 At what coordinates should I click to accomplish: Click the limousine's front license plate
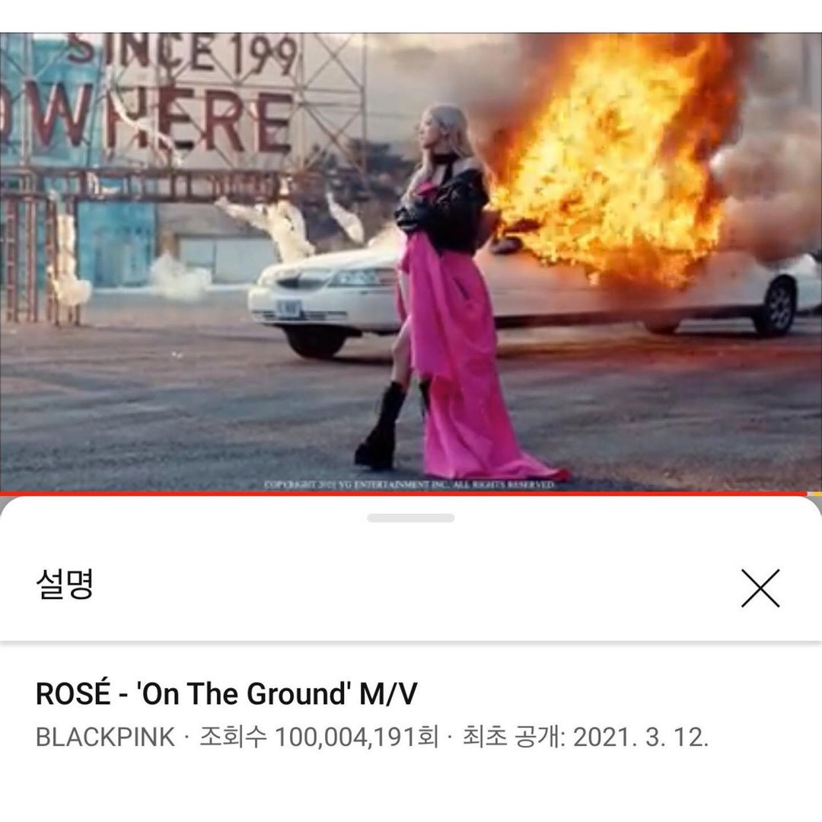tap(288, 308)
